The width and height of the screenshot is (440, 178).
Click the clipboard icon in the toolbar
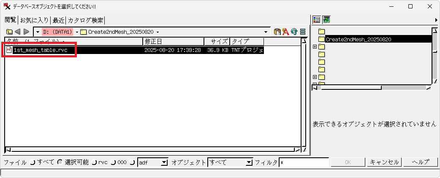coord(277,32)
